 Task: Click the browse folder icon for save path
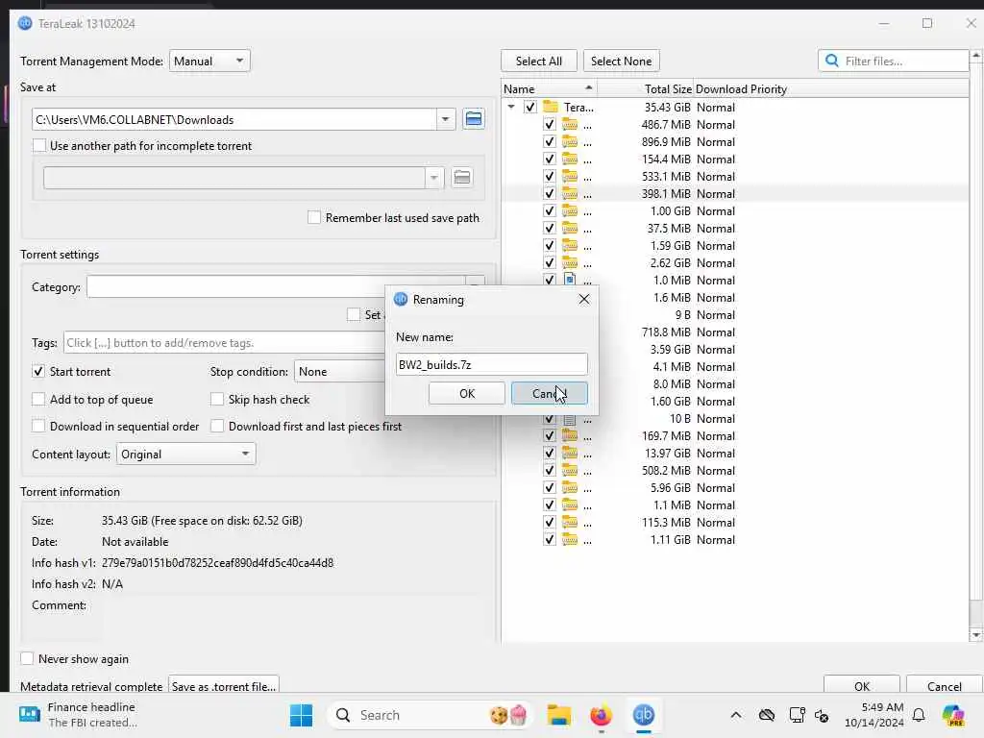pos(473,119)
